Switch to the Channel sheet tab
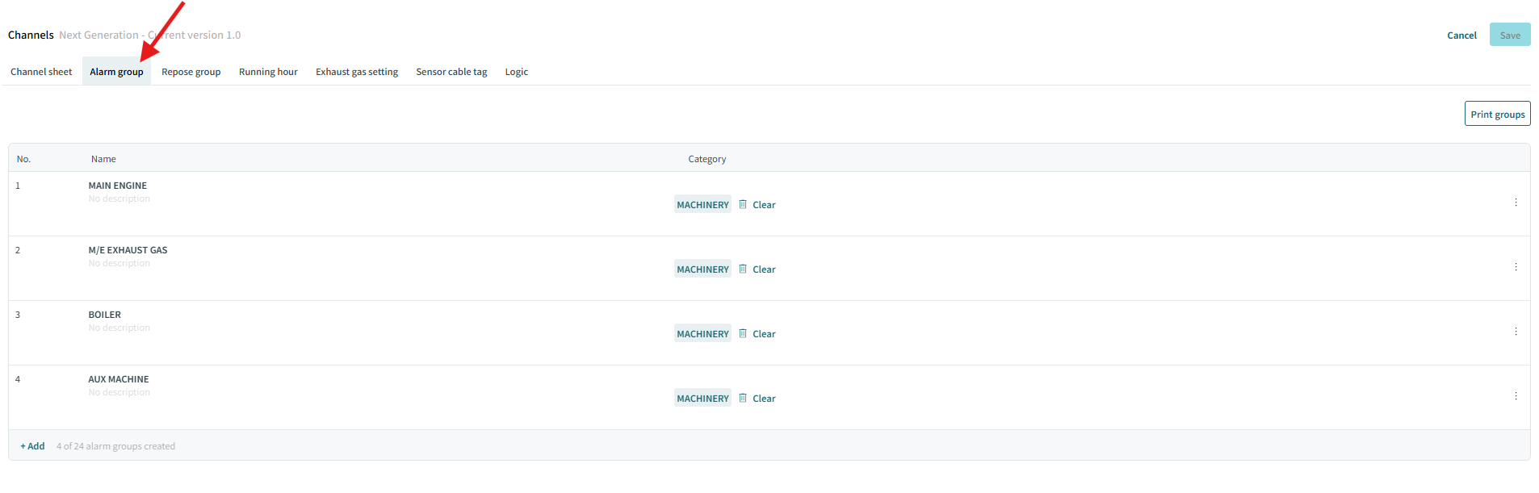Image resolution: width=1539 pixels, height=493 pixels. 41,72
